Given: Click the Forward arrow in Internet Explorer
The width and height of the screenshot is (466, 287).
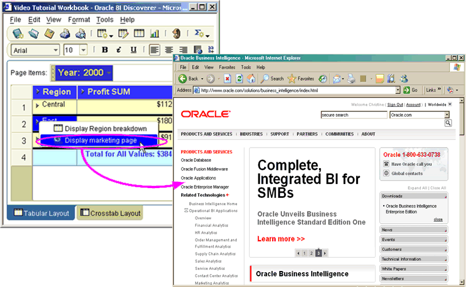Looking at the screenshot, I should point(210,79).
